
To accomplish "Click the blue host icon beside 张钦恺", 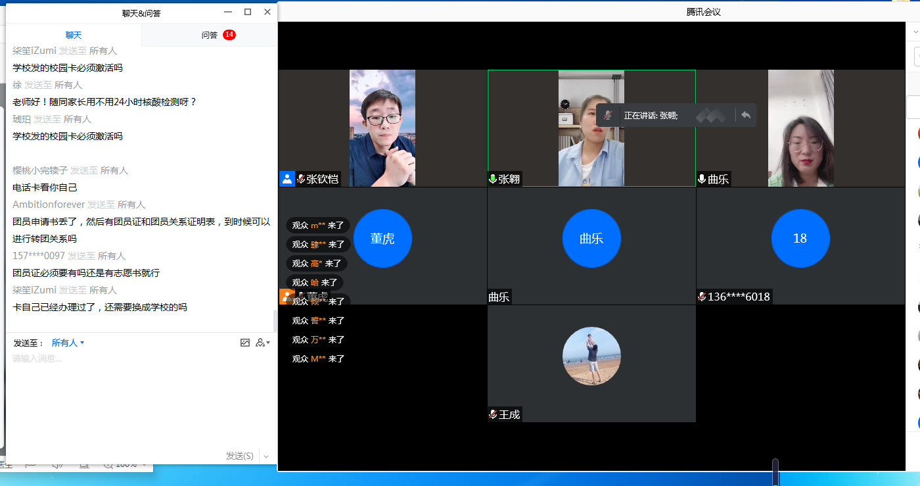I will [x=287, y=178].
